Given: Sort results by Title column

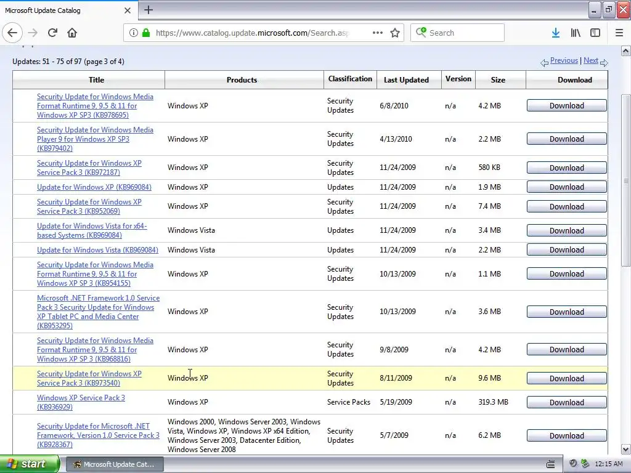Looking at the screenshot, I should tap(96, 79).
